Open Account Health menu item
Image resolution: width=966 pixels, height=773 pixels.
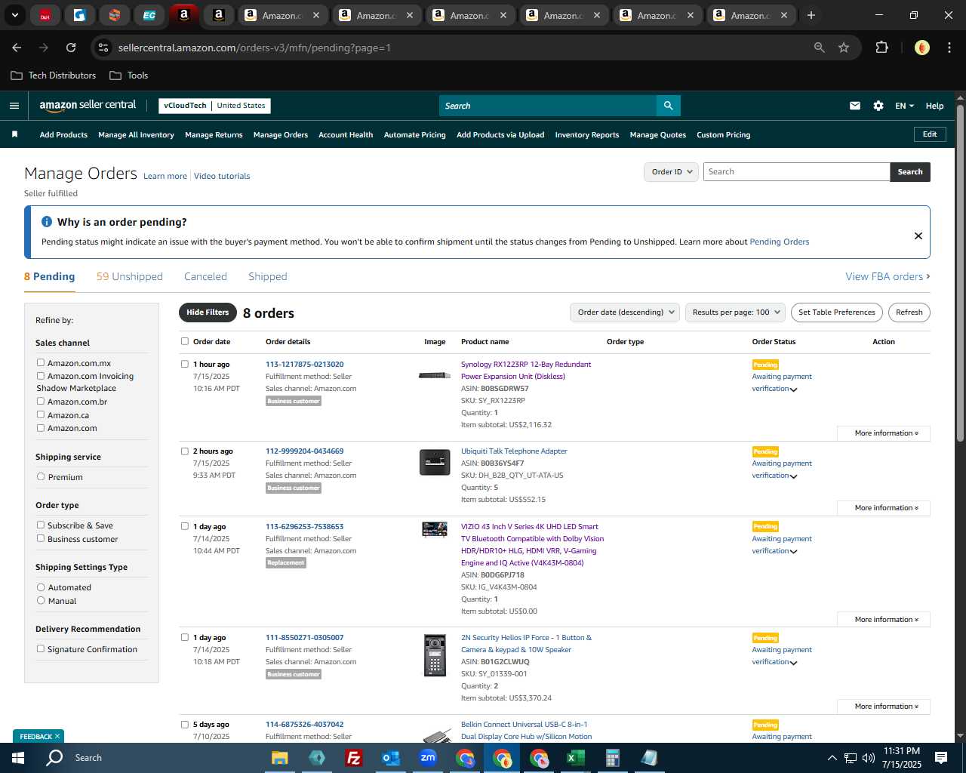pyautogui.click(x=346, y=135)
